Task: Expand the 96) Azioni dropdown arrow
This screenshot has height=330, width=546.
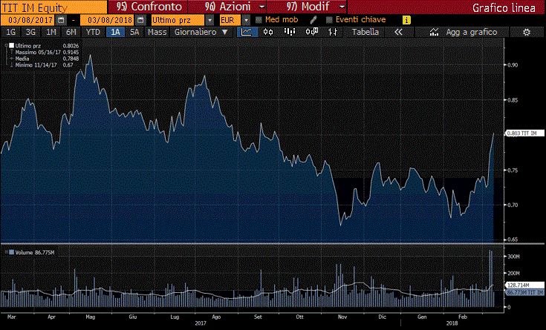Action: click(262, 7)
